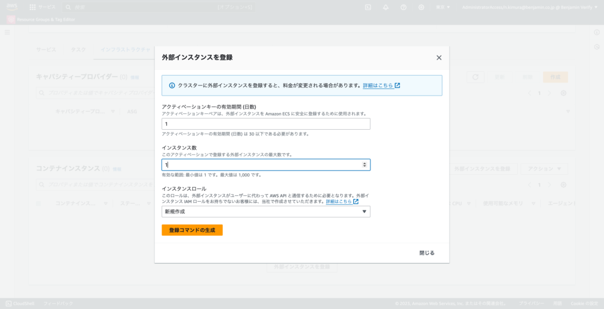Open the サービス grid menu
This screenshot has width=604, height=309.
point(42,7)
